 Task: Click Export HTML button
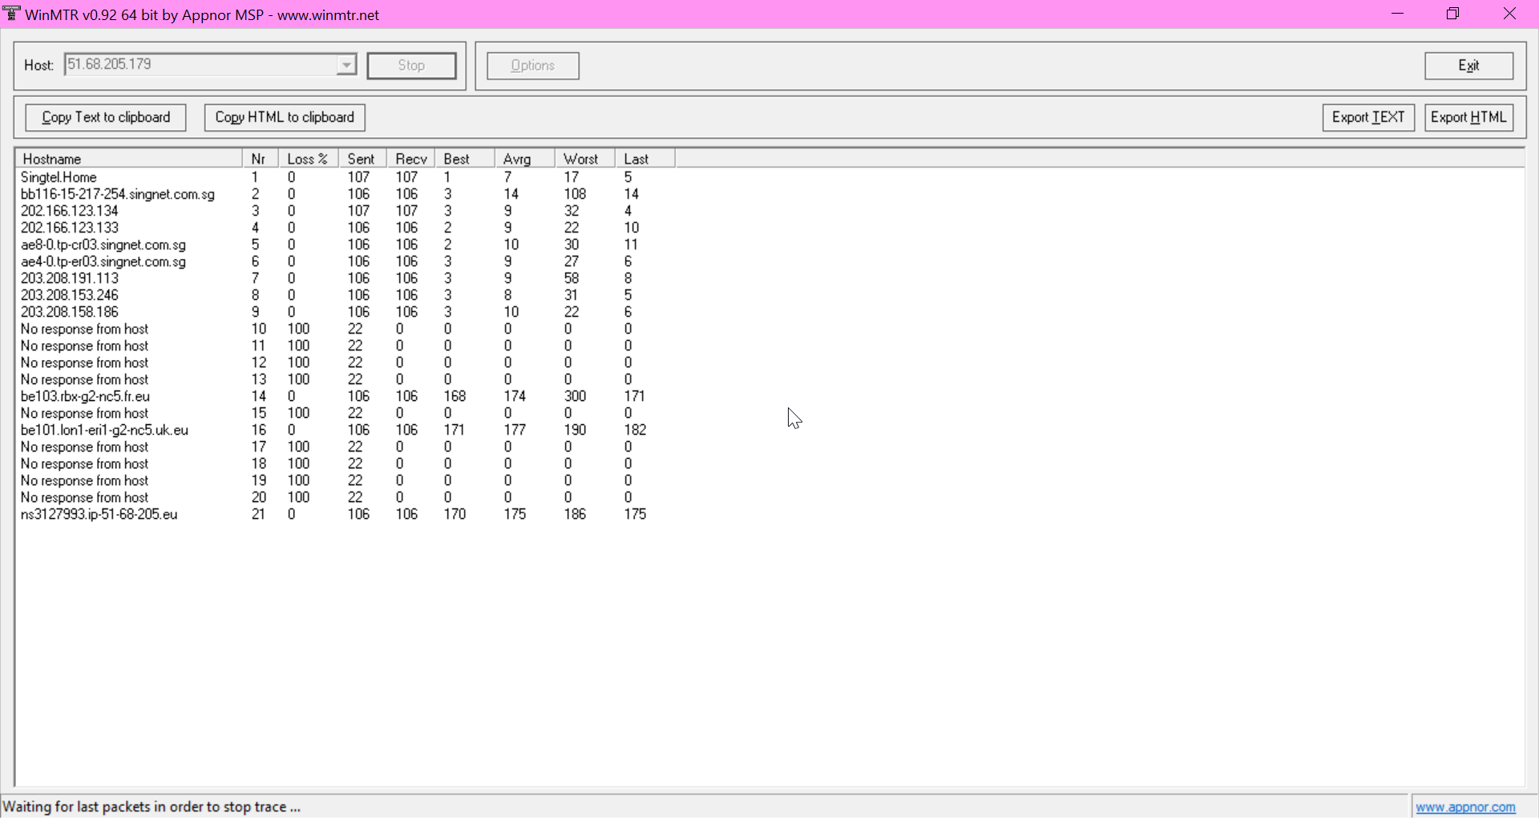pos(1468,117)
